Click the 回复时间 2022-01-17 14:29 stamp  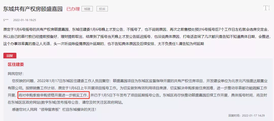pyautogui.click(x=246, y=115)
